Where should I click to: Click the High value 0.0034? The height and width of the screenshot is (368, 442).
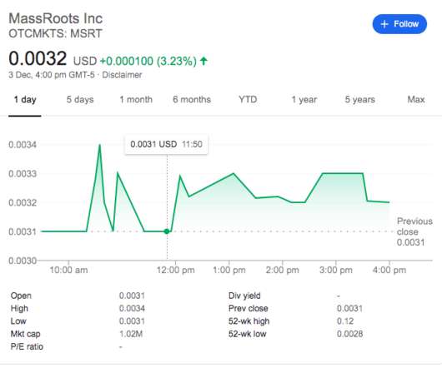pyautogui.click(x=132, y=308)
